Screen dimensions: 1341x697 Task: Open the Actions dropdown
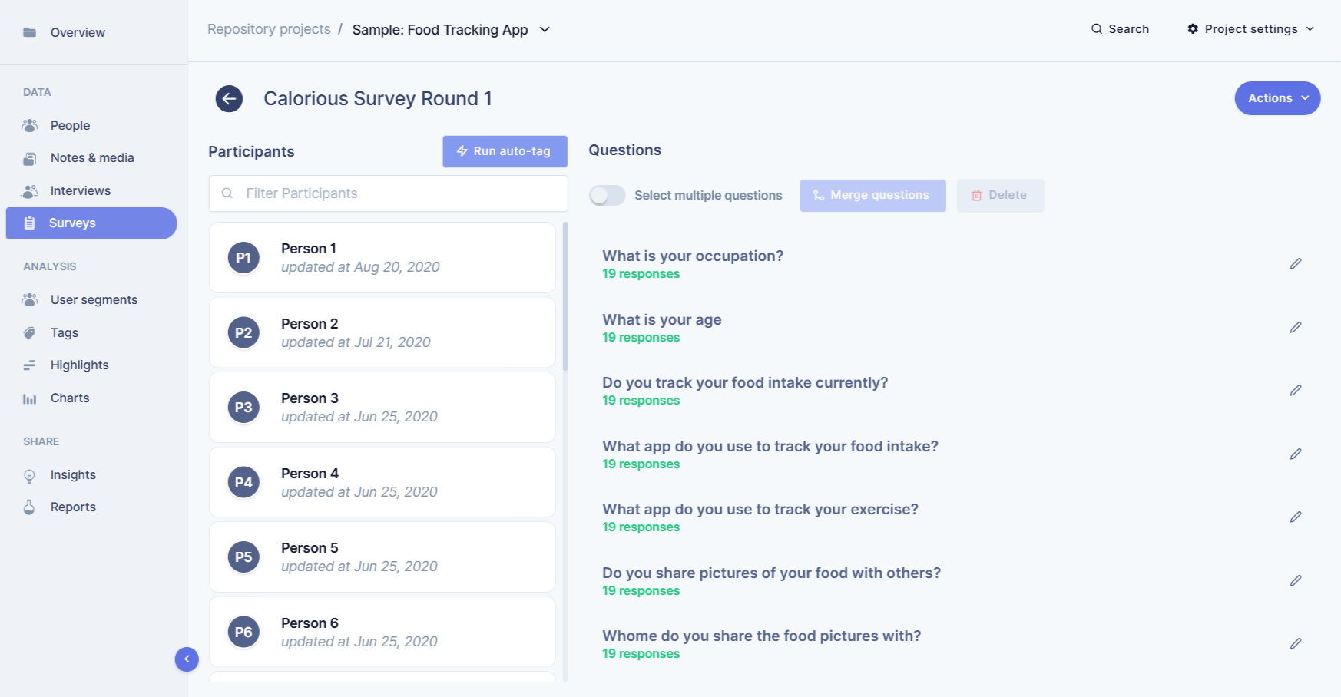pos(1276,98)
